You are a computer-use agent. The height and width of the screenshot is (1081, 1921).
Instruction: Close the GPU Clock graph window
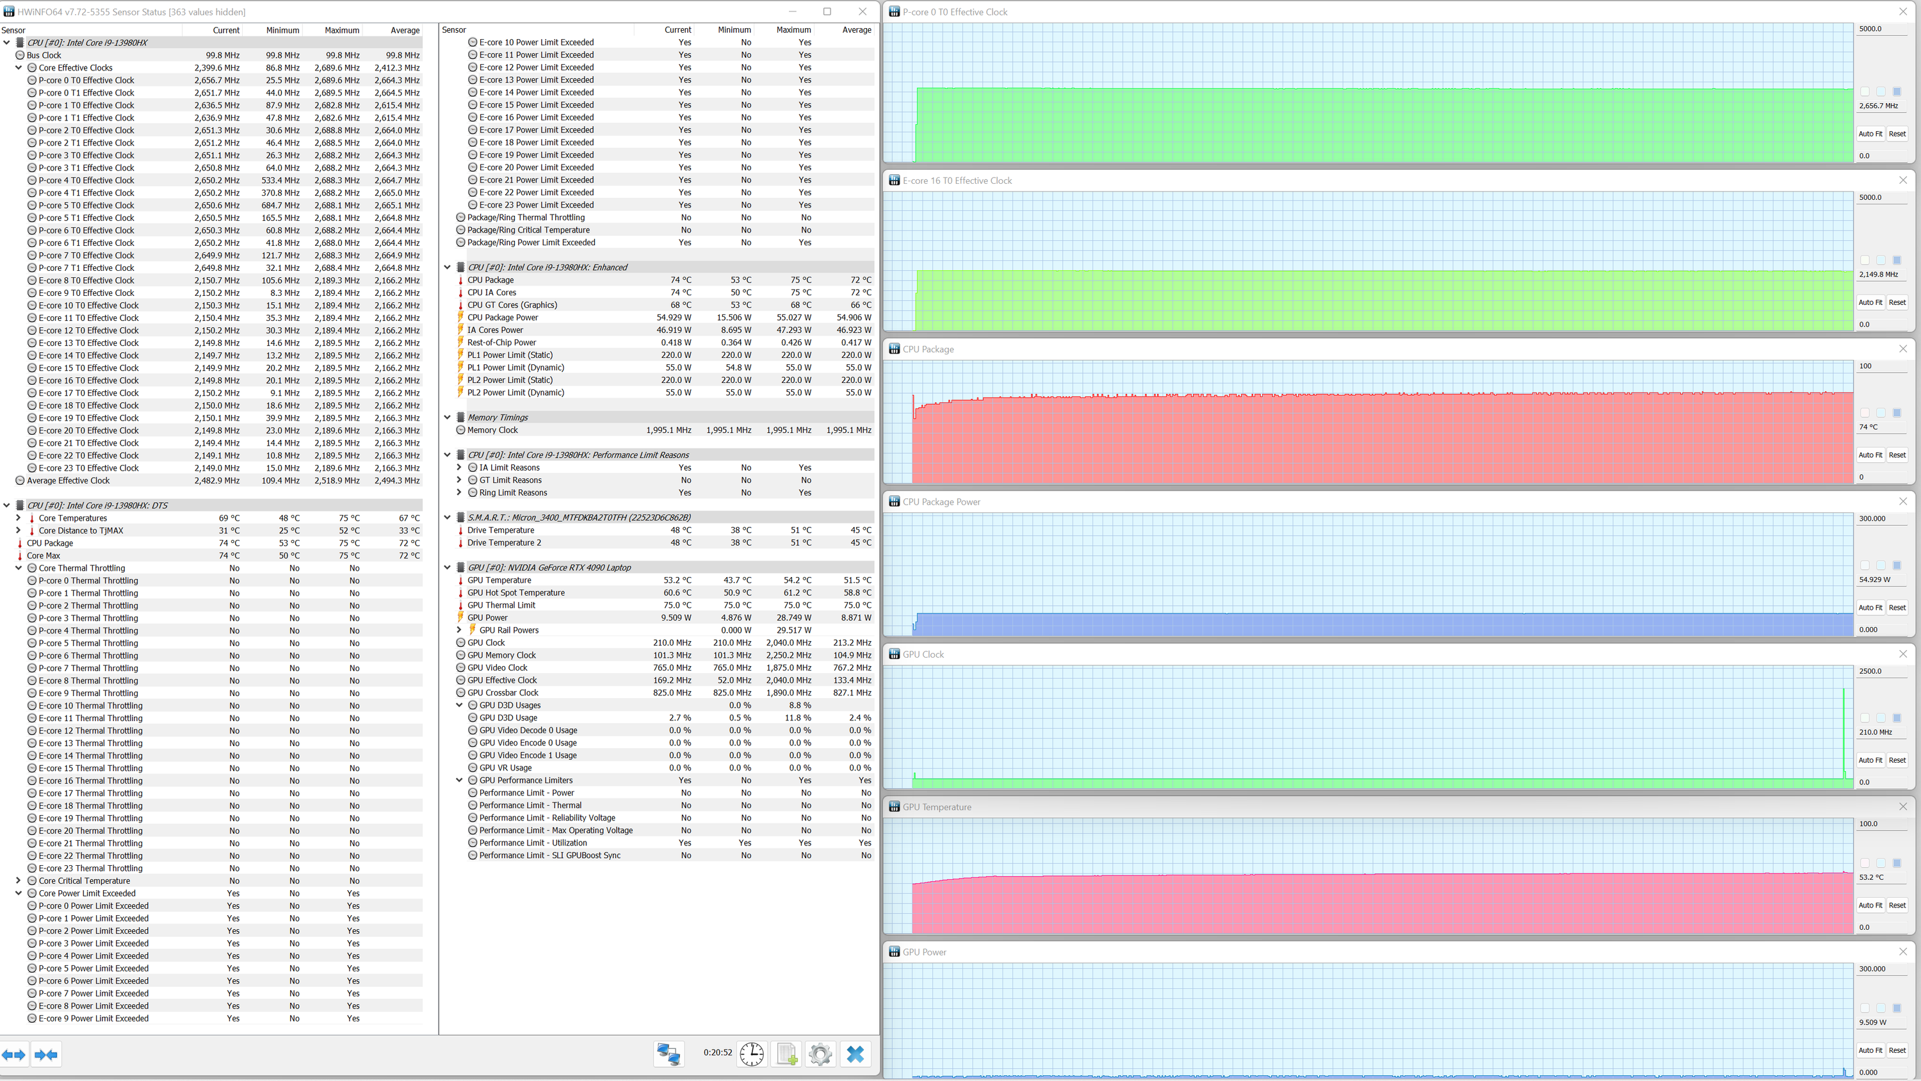(1902, 654)
